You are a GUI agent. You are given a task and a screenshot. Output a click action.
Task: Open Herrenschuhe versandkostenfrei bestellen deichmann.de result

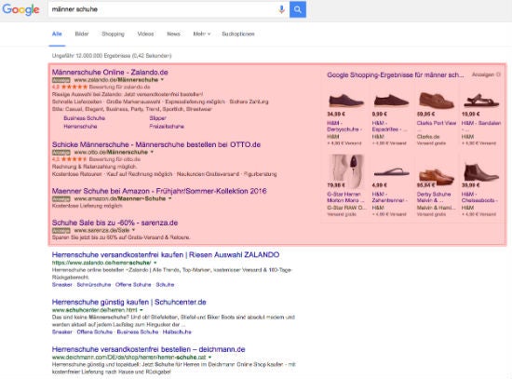(149, 349)
